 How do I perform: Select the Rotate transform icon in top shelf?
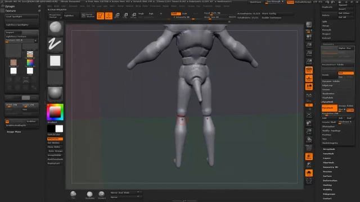133,16
